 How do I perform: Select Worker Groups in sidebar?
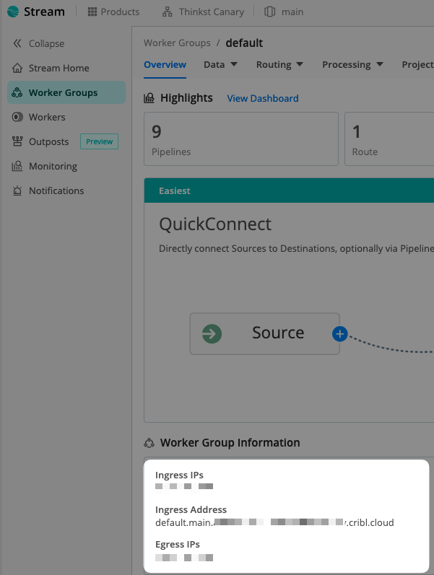[x=63, y=92]
